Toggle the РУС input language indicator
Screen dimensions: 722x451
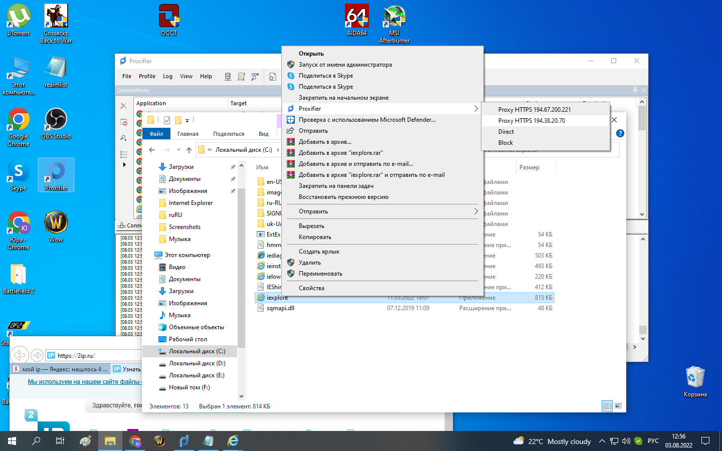653,441
